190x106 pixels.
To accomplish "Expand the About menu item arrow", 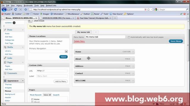I will point(133,59).
